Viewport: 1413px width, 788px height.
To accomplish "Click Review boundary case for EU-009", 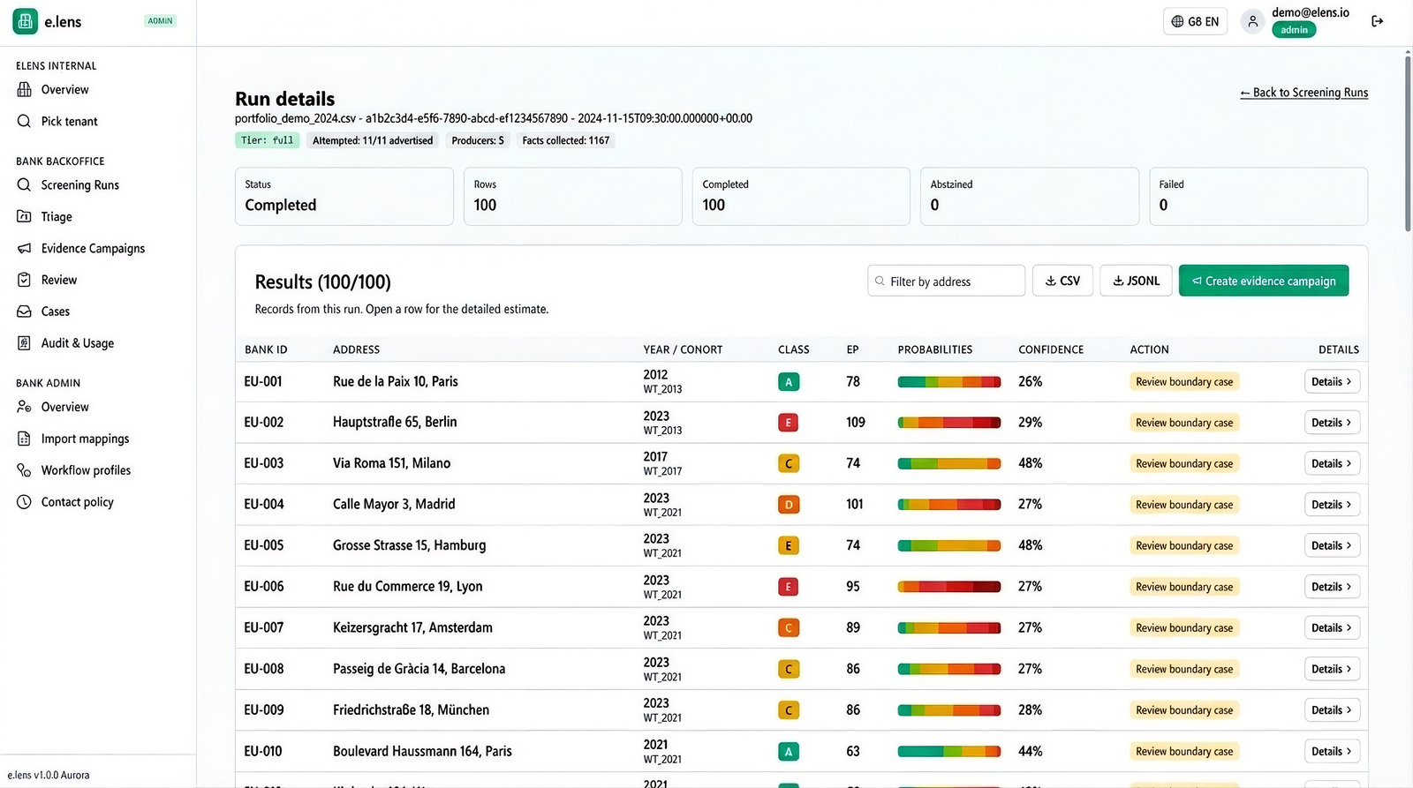I will click(x=1184, y=710).
